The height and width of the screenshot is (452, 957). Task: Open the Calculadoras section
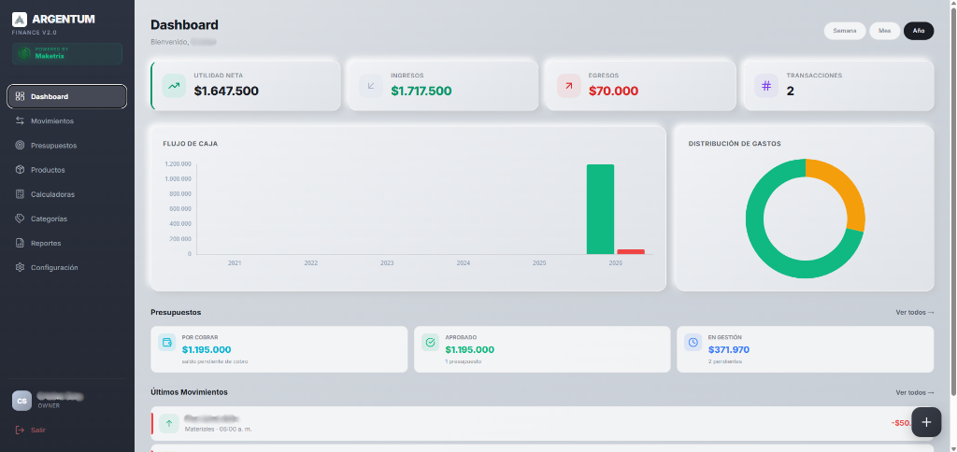coord(67,194)
